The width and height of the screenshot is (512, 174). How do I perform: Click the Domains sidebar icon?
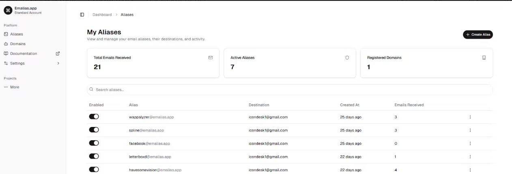point(6,44)
